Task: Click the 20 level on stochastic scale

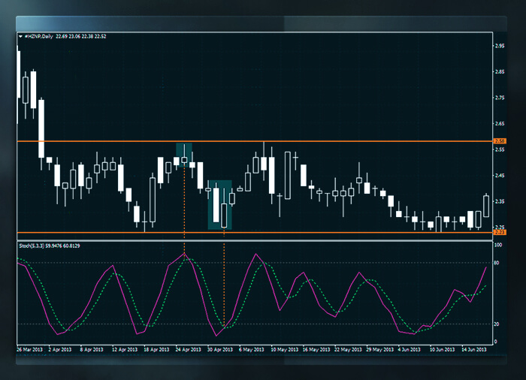Action: click(497, 324)
